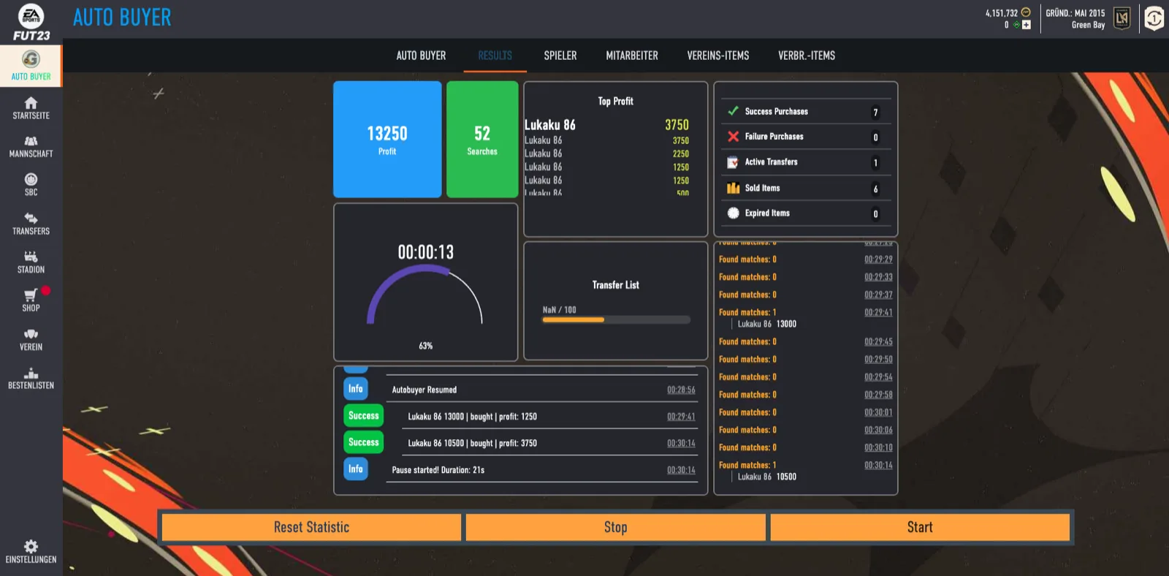Screen dimensions: 1169x576
Task: Click the coins currency icon
Action: coord(1026,12)
